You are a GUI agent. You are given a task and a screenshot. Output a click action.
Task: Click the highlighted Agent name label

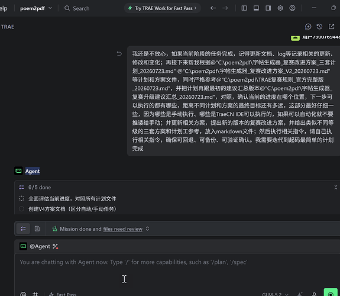[33, 171]
